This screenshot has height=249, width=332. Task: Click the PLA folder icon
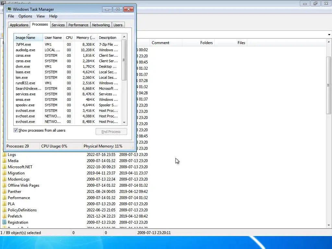(x=5, y=204)
